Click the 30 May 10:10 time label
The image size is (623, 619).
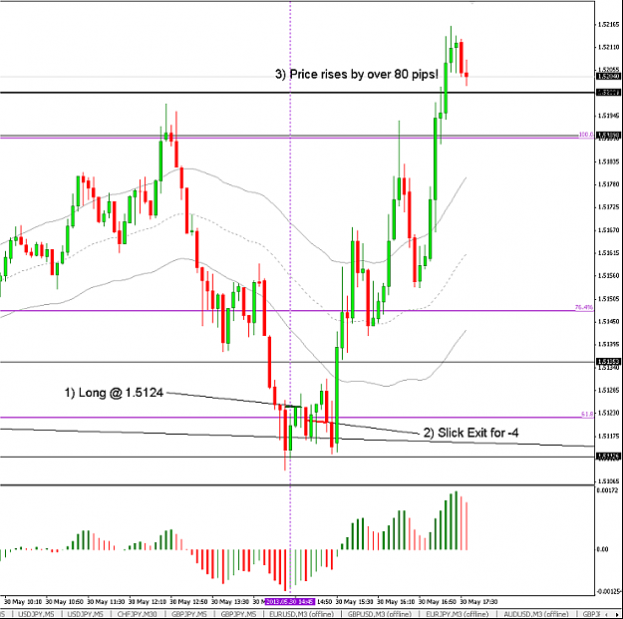23,602
